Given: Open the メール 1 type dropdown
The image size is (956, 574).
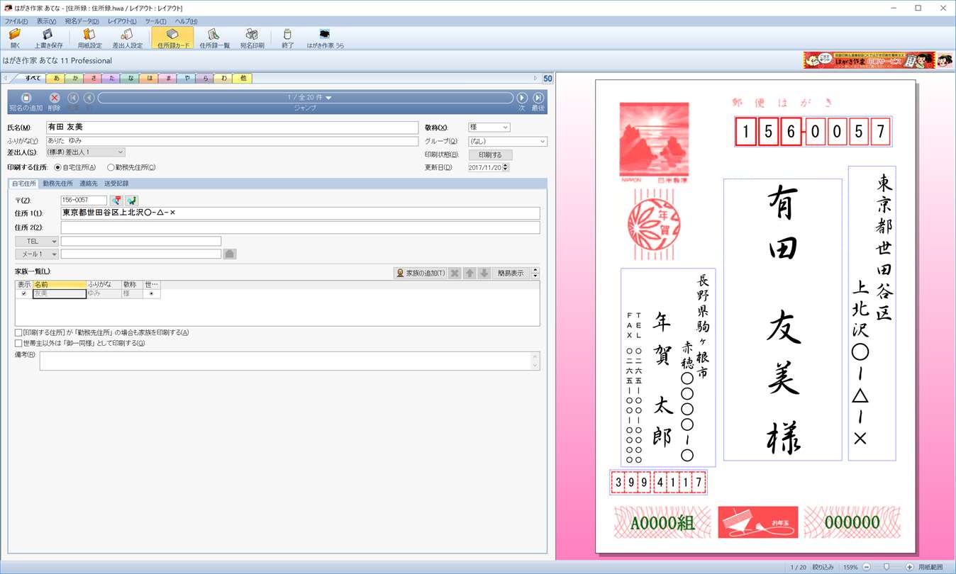Looking at the screenshot, I should click(37, 254).
